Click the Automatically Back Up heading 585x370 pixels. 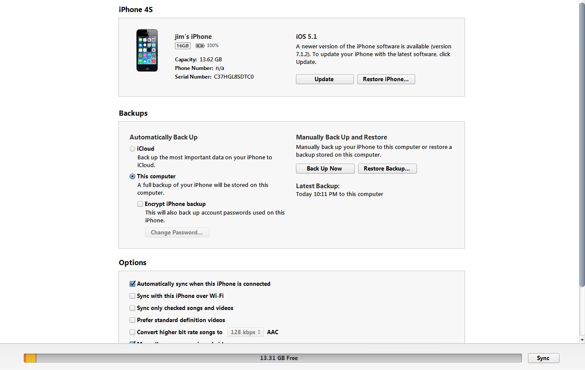163,137
